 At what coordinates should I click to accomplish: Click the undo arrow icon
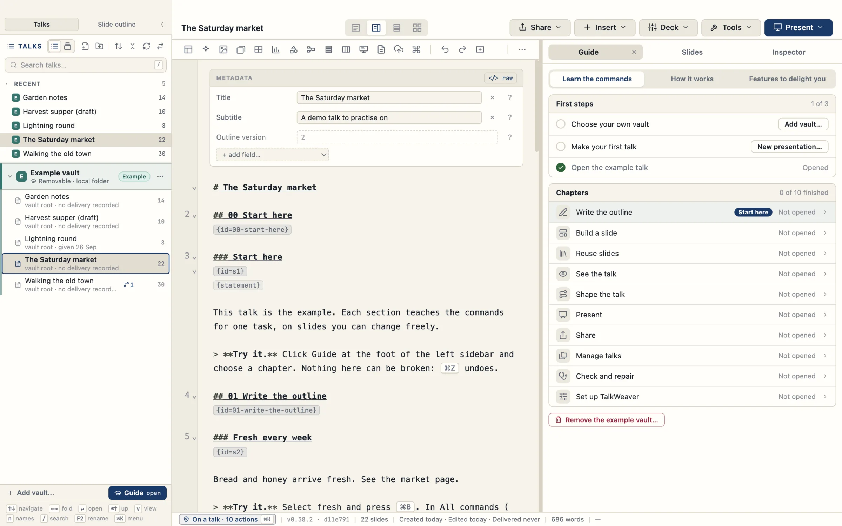point(445,49)
